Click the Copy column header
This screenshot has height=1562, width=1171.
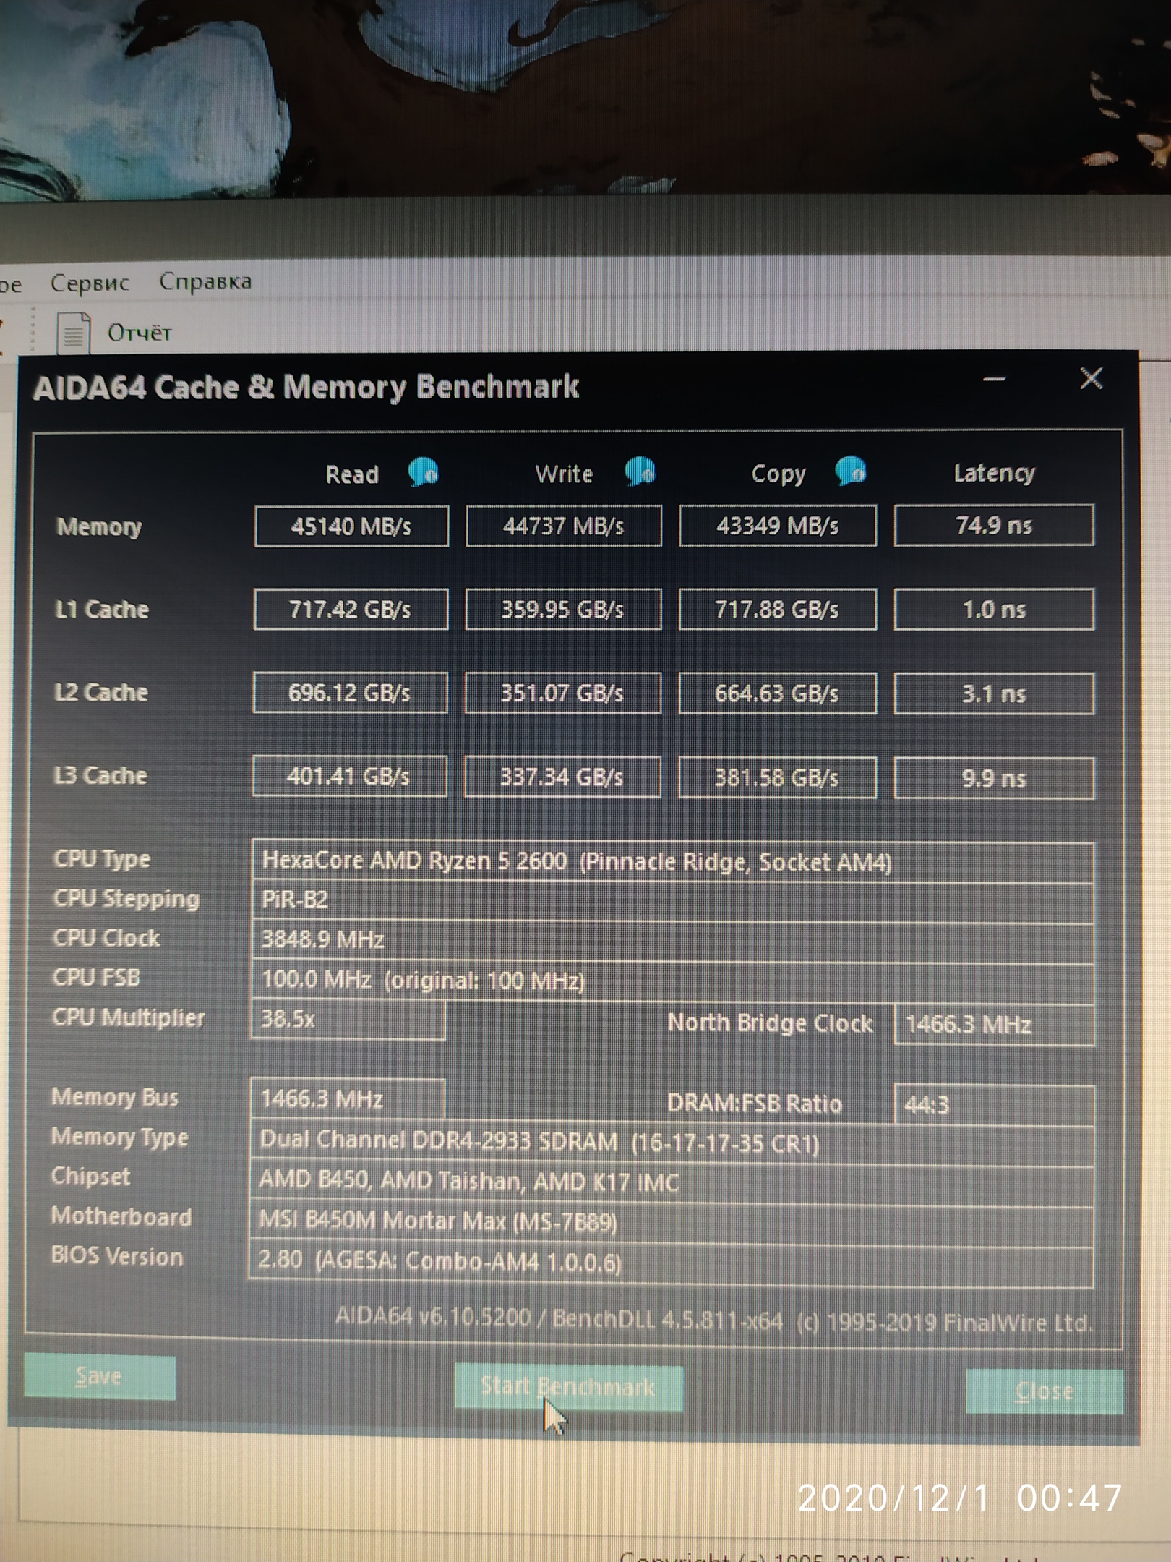pyautogui.click(x=778, y=474)
